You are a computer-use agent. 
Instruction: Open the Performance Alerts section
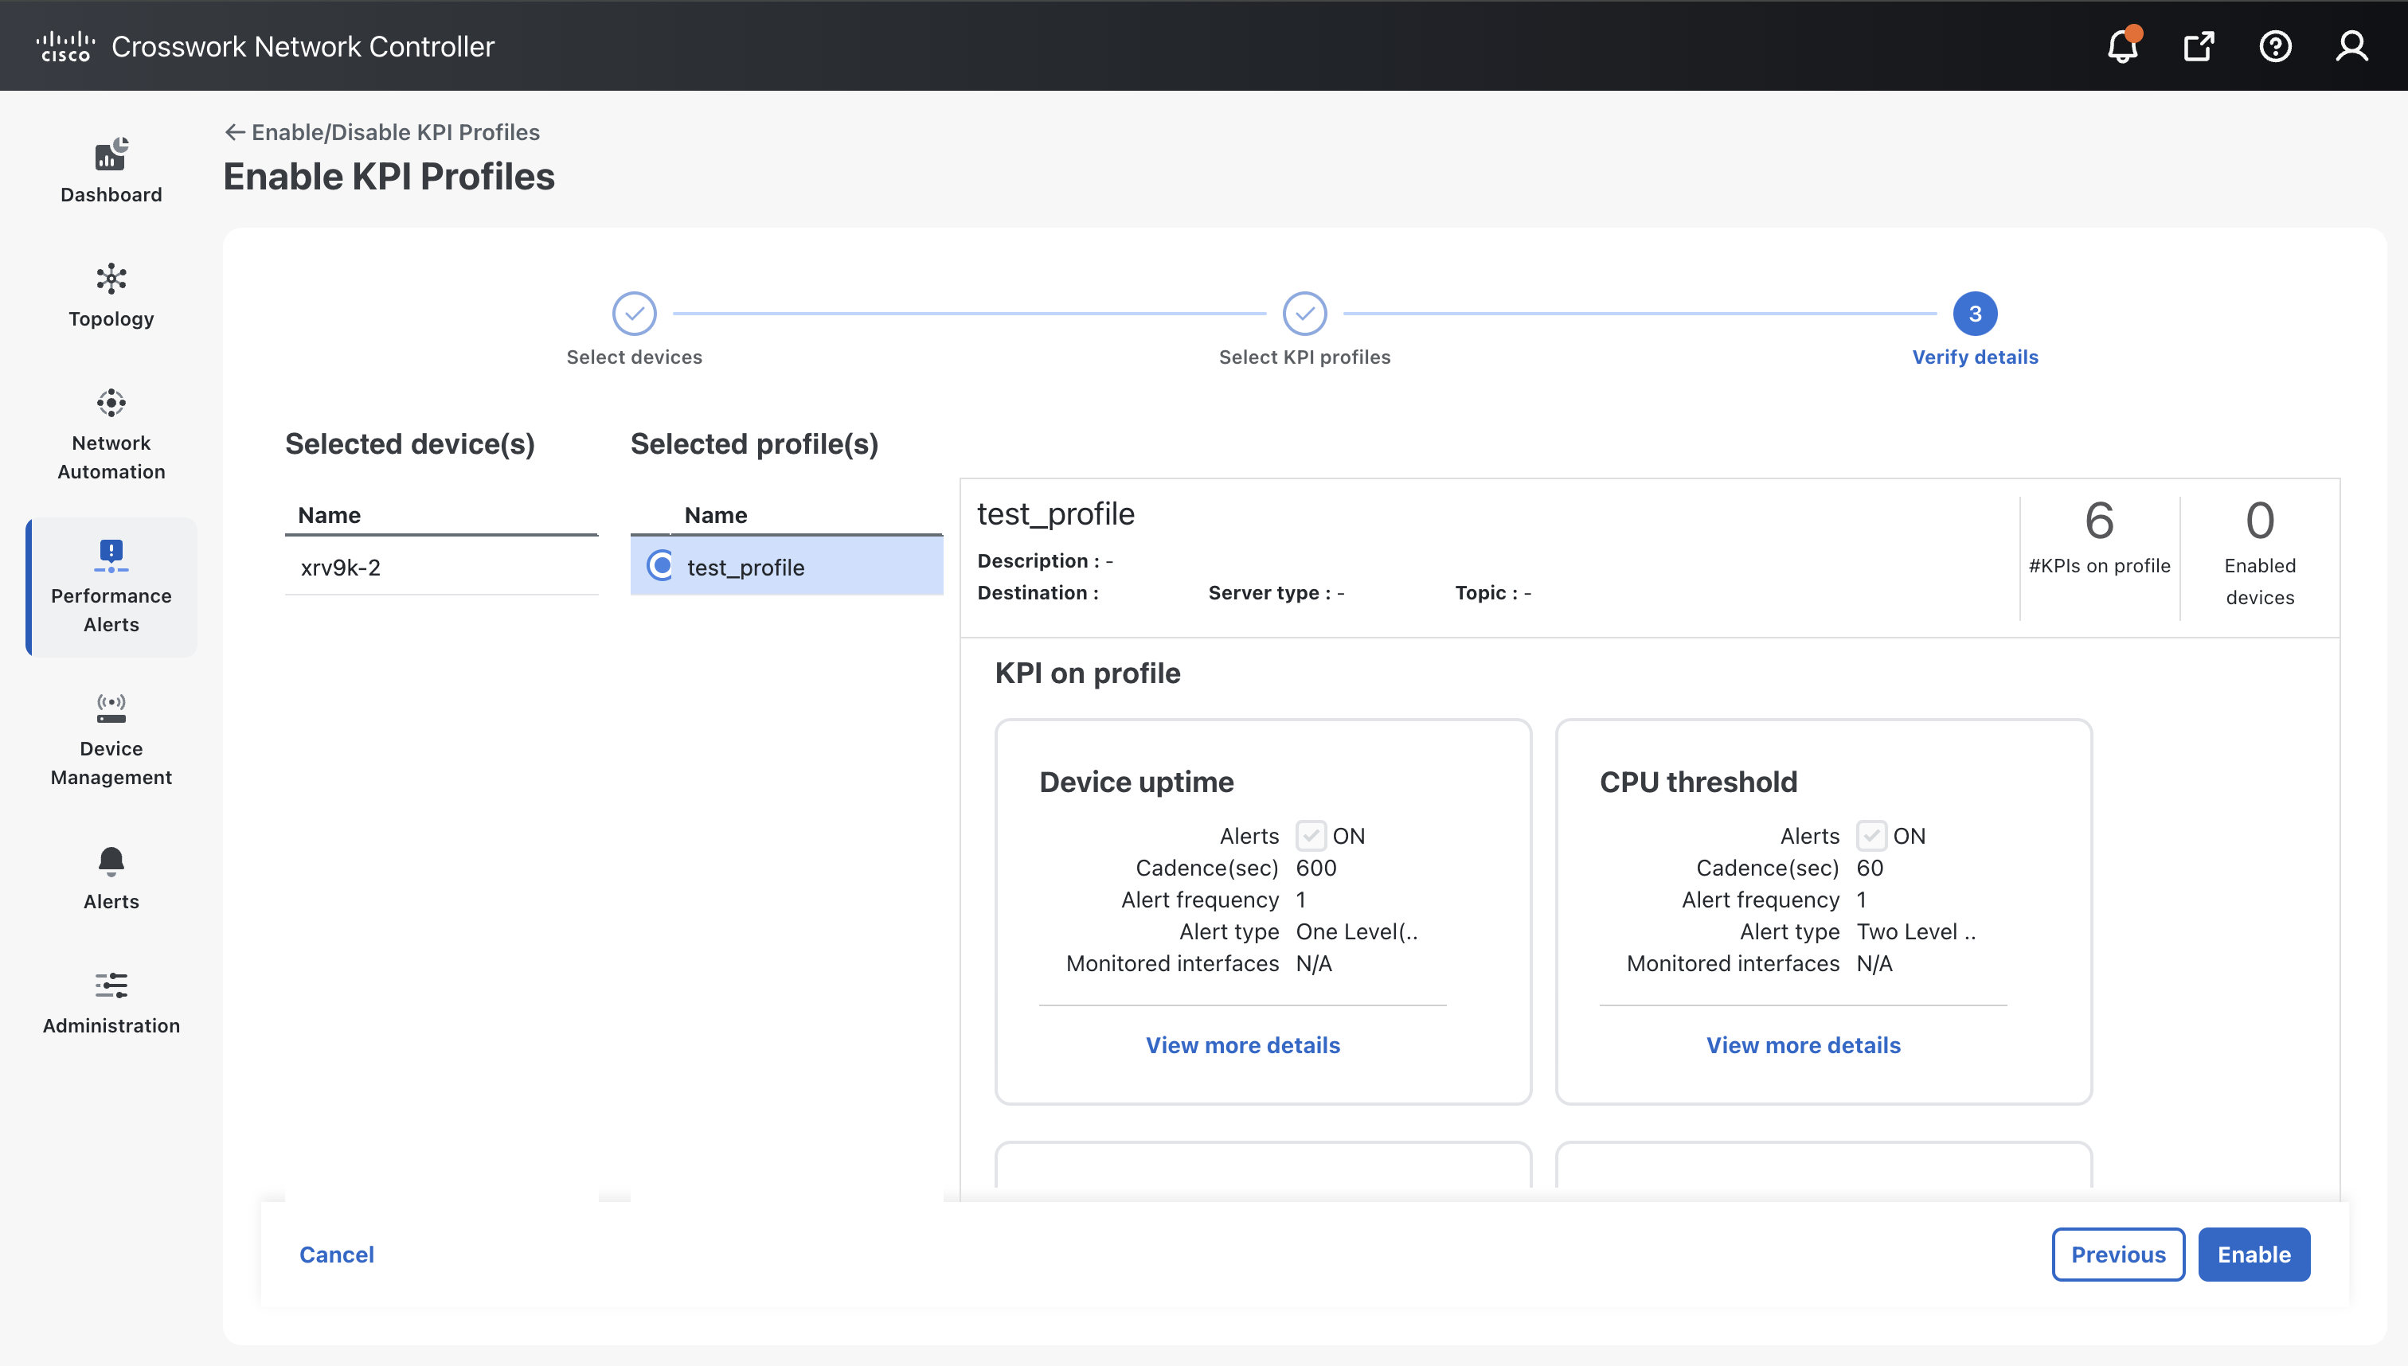point(110,587)
